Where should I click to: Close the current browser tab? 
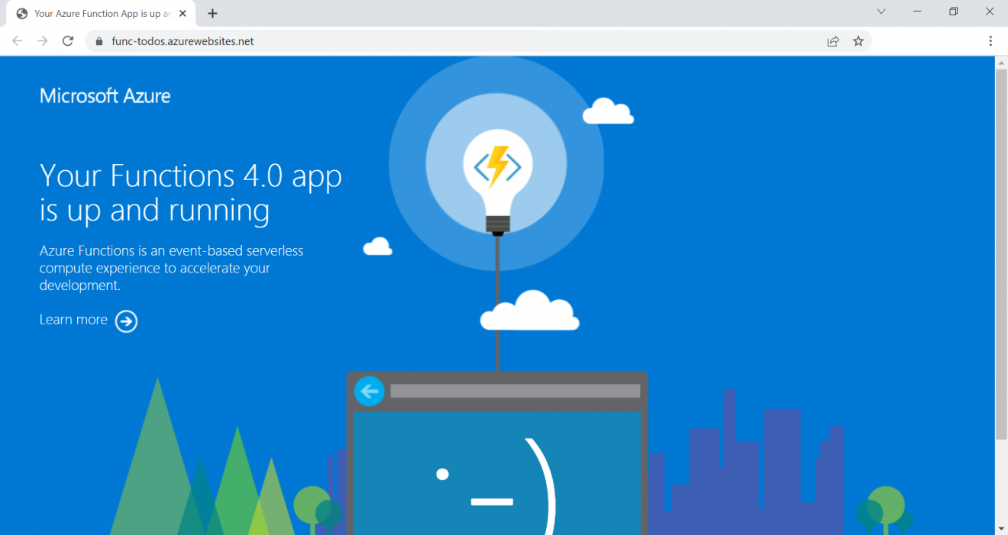coord(182,13)
